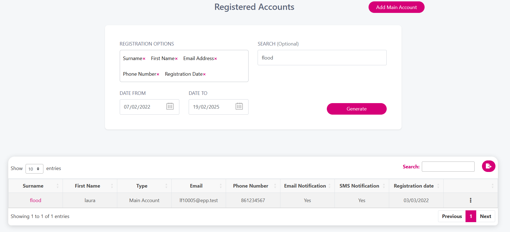
Task: Open the three-dot row actions menu
Action: [470, 200]
